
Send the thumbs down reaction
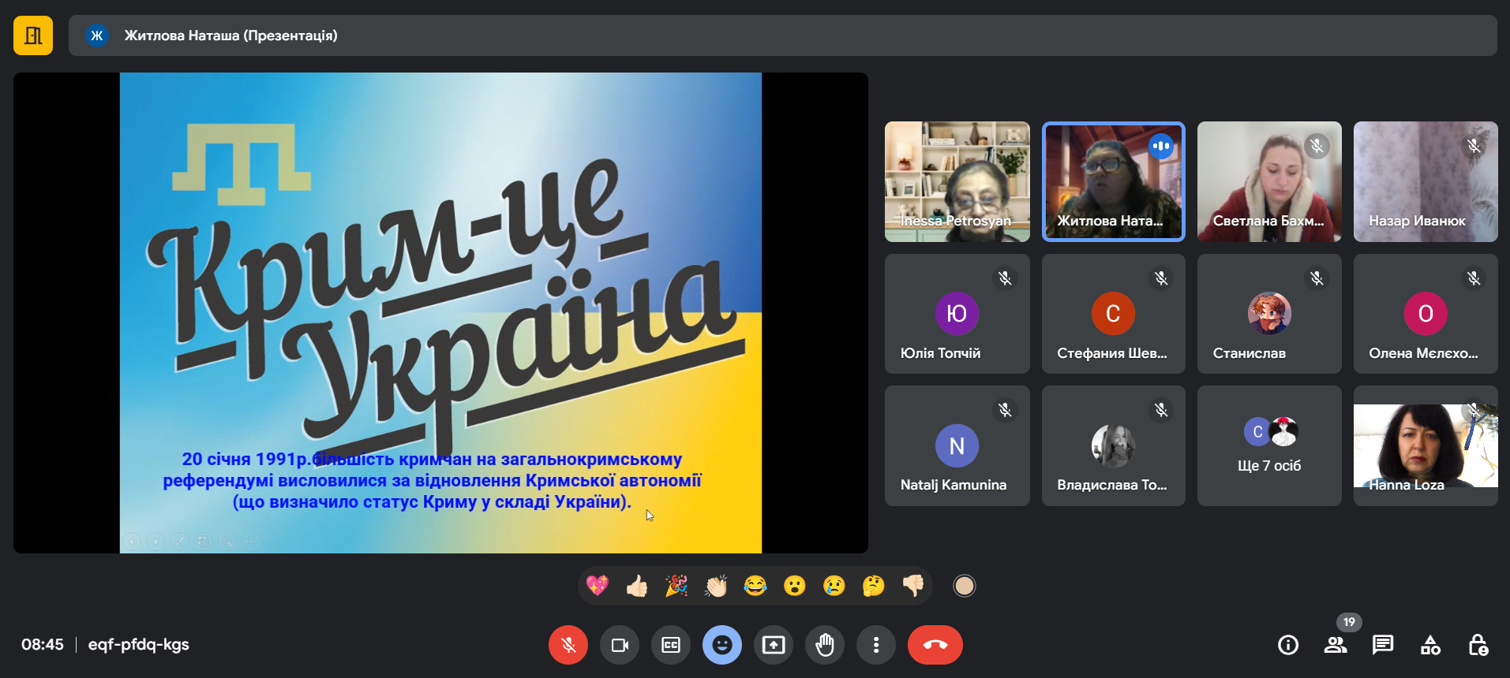coord(913,586)
